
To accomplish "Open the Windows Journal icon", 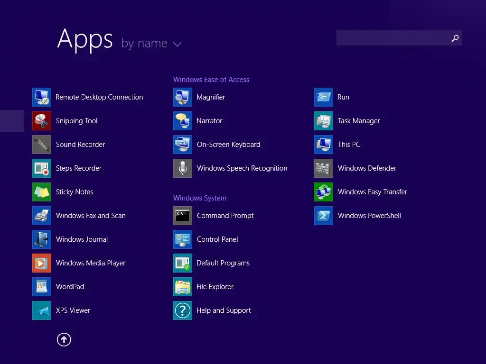I will coord(42,239).
